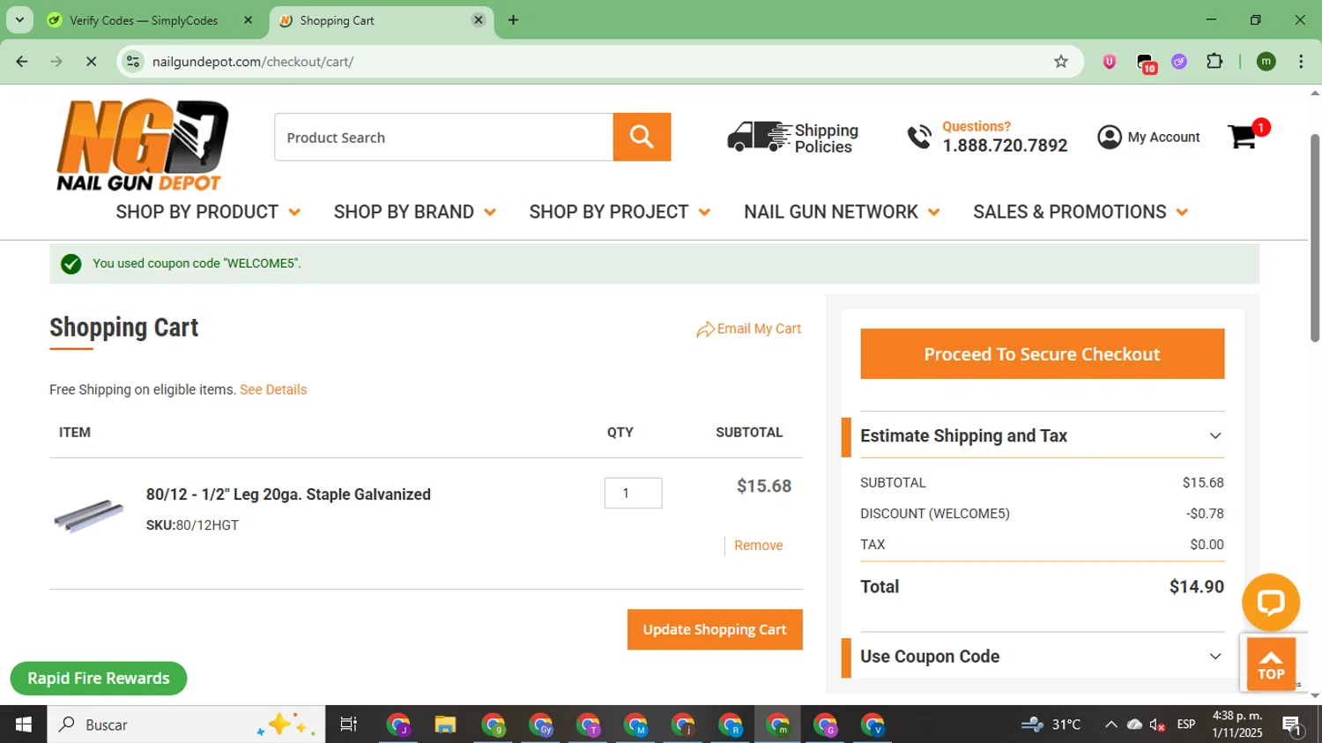Open Shop By Project menu
Screen dimensions: 1322x743
pos(620,212)
